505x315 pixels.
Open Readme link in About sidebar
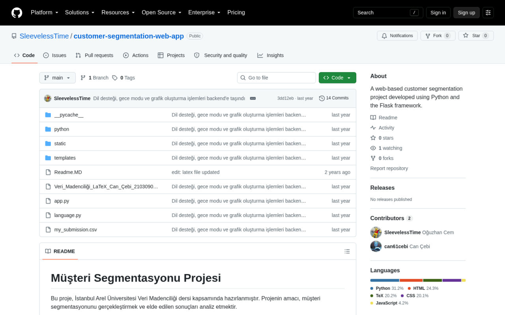(384, 118)
